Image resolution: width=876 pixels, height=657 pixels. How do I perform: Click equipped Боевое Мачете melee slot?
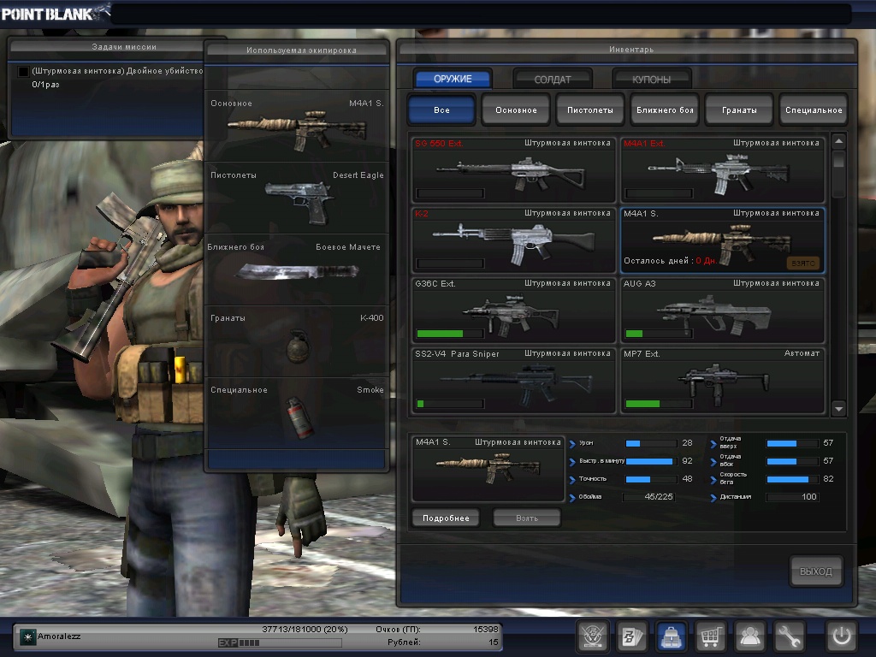[x=297, y=269]
